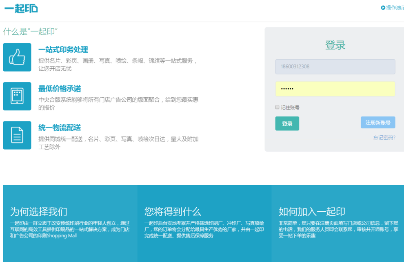
Task: Select the 统一物流配送 heading
Action: click(60, 128)
